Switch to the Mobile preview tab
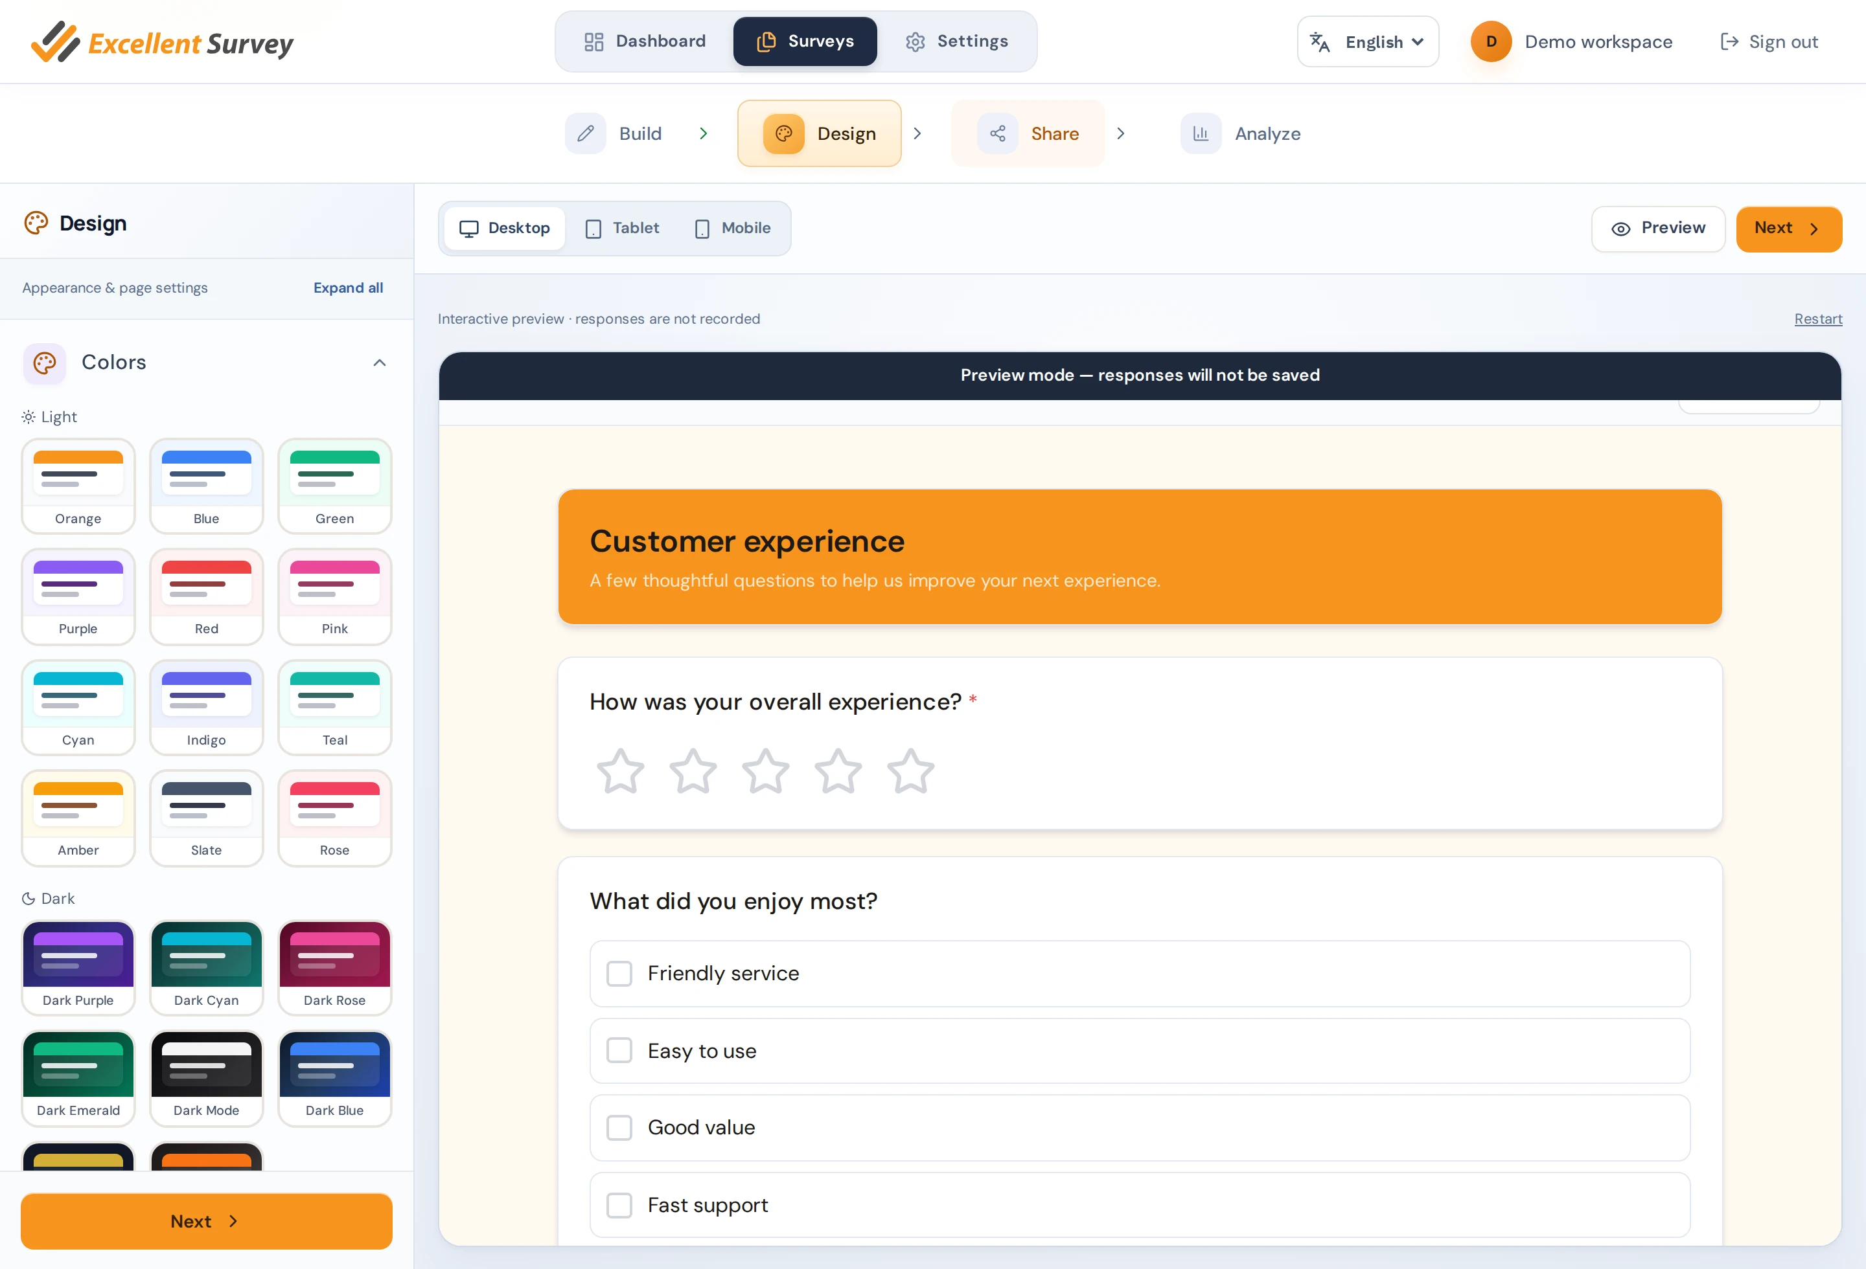The height and width of the screenshot is (1269, 1866). coord(732,229)
